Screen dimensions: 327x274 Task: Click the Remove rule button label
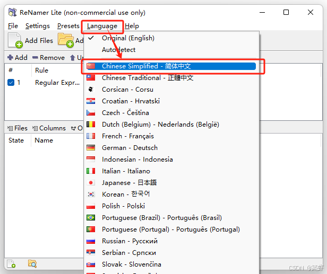(x=52, y=57)
